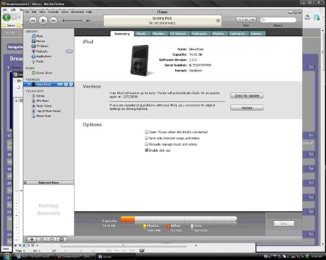Click the Restore button

[x=247, y=108]
